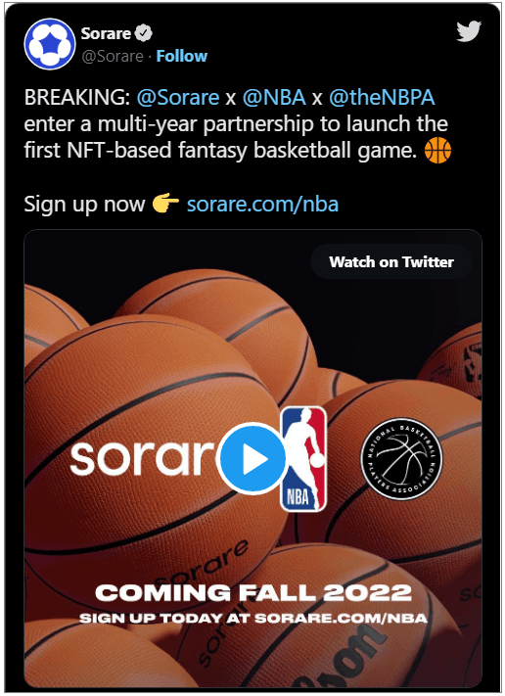Follow the Sorare account
Screen dimensions: 505x696
182,57
